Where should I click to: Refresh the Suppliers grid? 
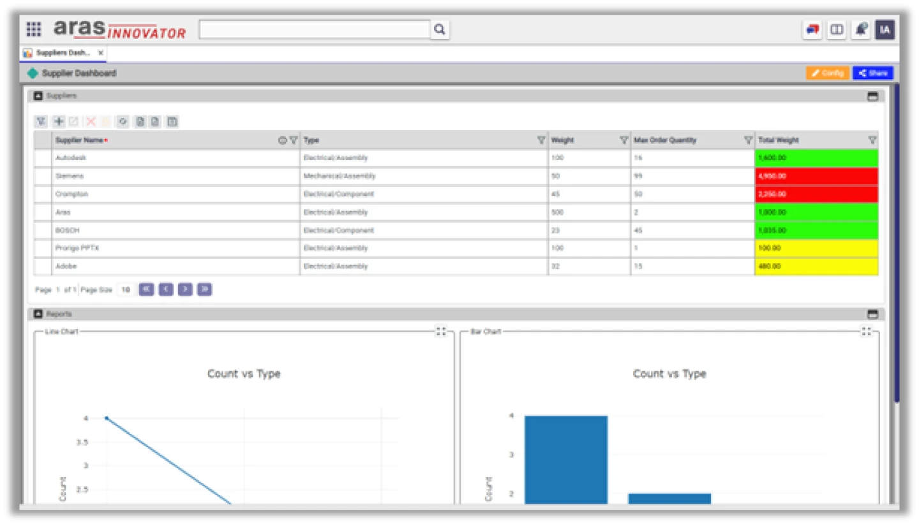click(123, 121)
